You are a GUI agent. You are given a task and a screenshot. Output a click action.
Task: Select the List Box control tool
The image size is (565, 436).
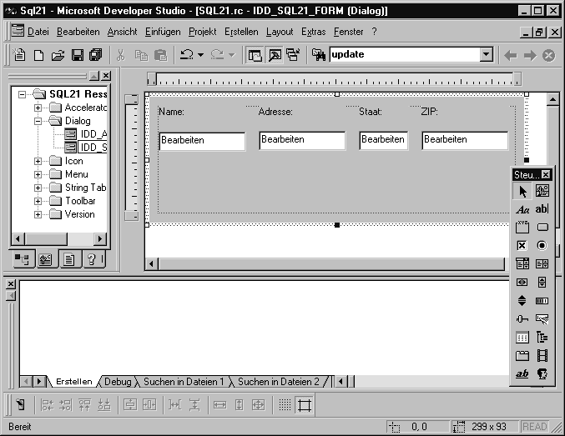[x=542, y=263]
